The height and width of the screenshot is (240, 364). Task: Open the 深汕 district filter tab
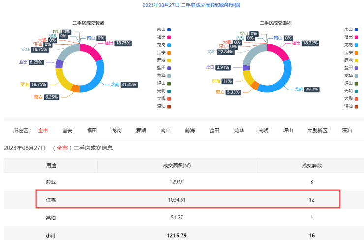[347, 131]
